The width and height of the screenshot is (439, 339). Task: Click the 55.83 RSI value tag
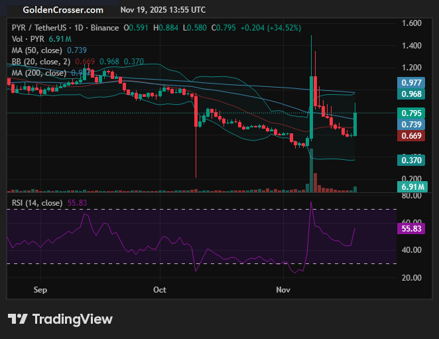(x=411, y=229)
